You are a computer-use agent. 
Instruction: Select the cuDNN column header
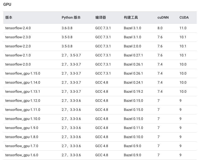163,17
